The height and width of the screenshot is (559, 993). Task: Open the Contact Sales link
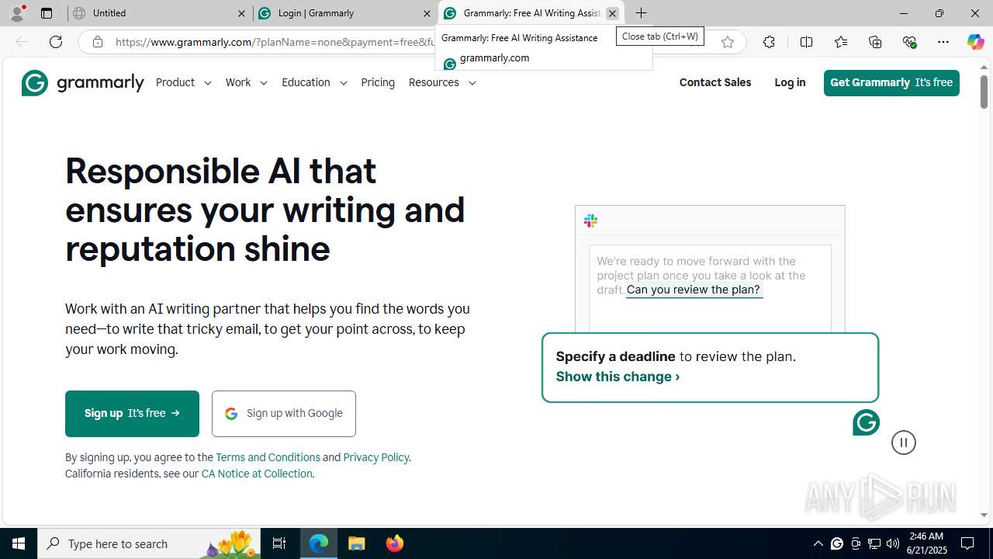(x=715, y=82)
